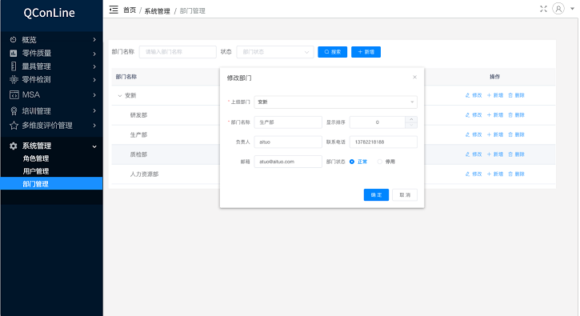Collapse the 安新 tree row chevron
The image size is (580, 316).
point(119,96)
